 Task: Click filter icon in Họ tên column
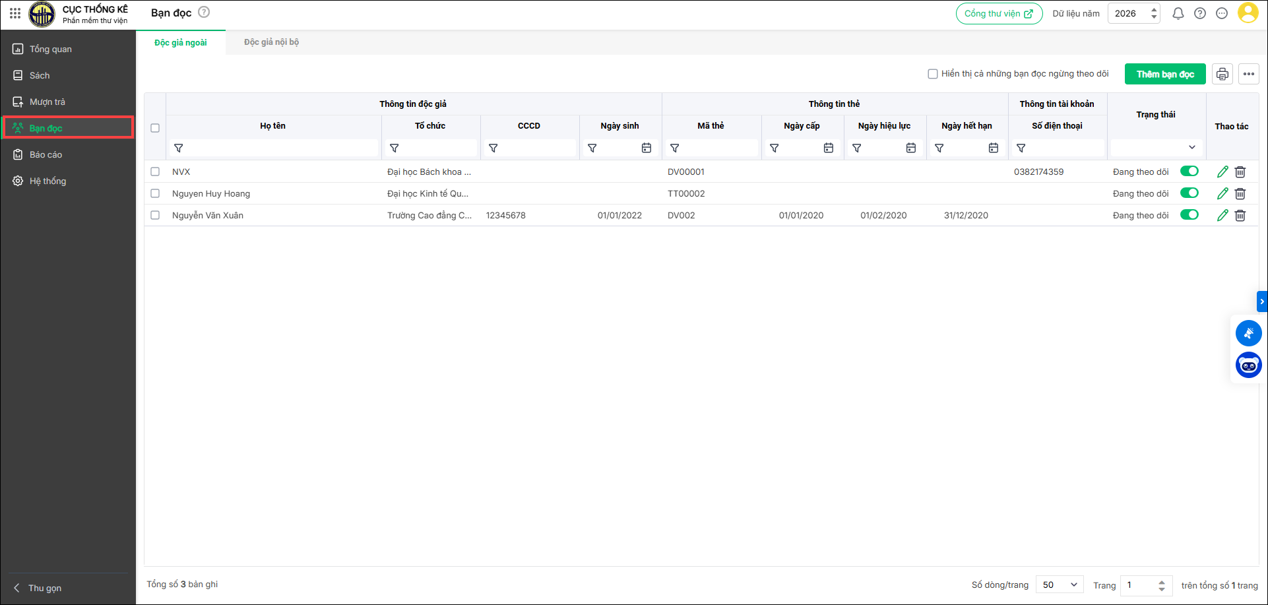[x=179, y=148]
